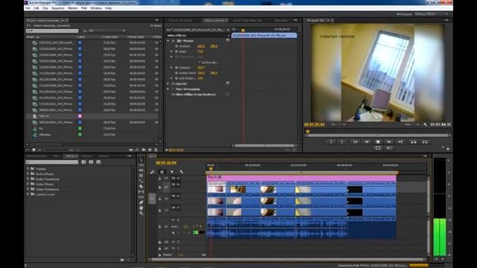Open the Window menu
This screenshot has height=268, width=477.
(96, 8)
